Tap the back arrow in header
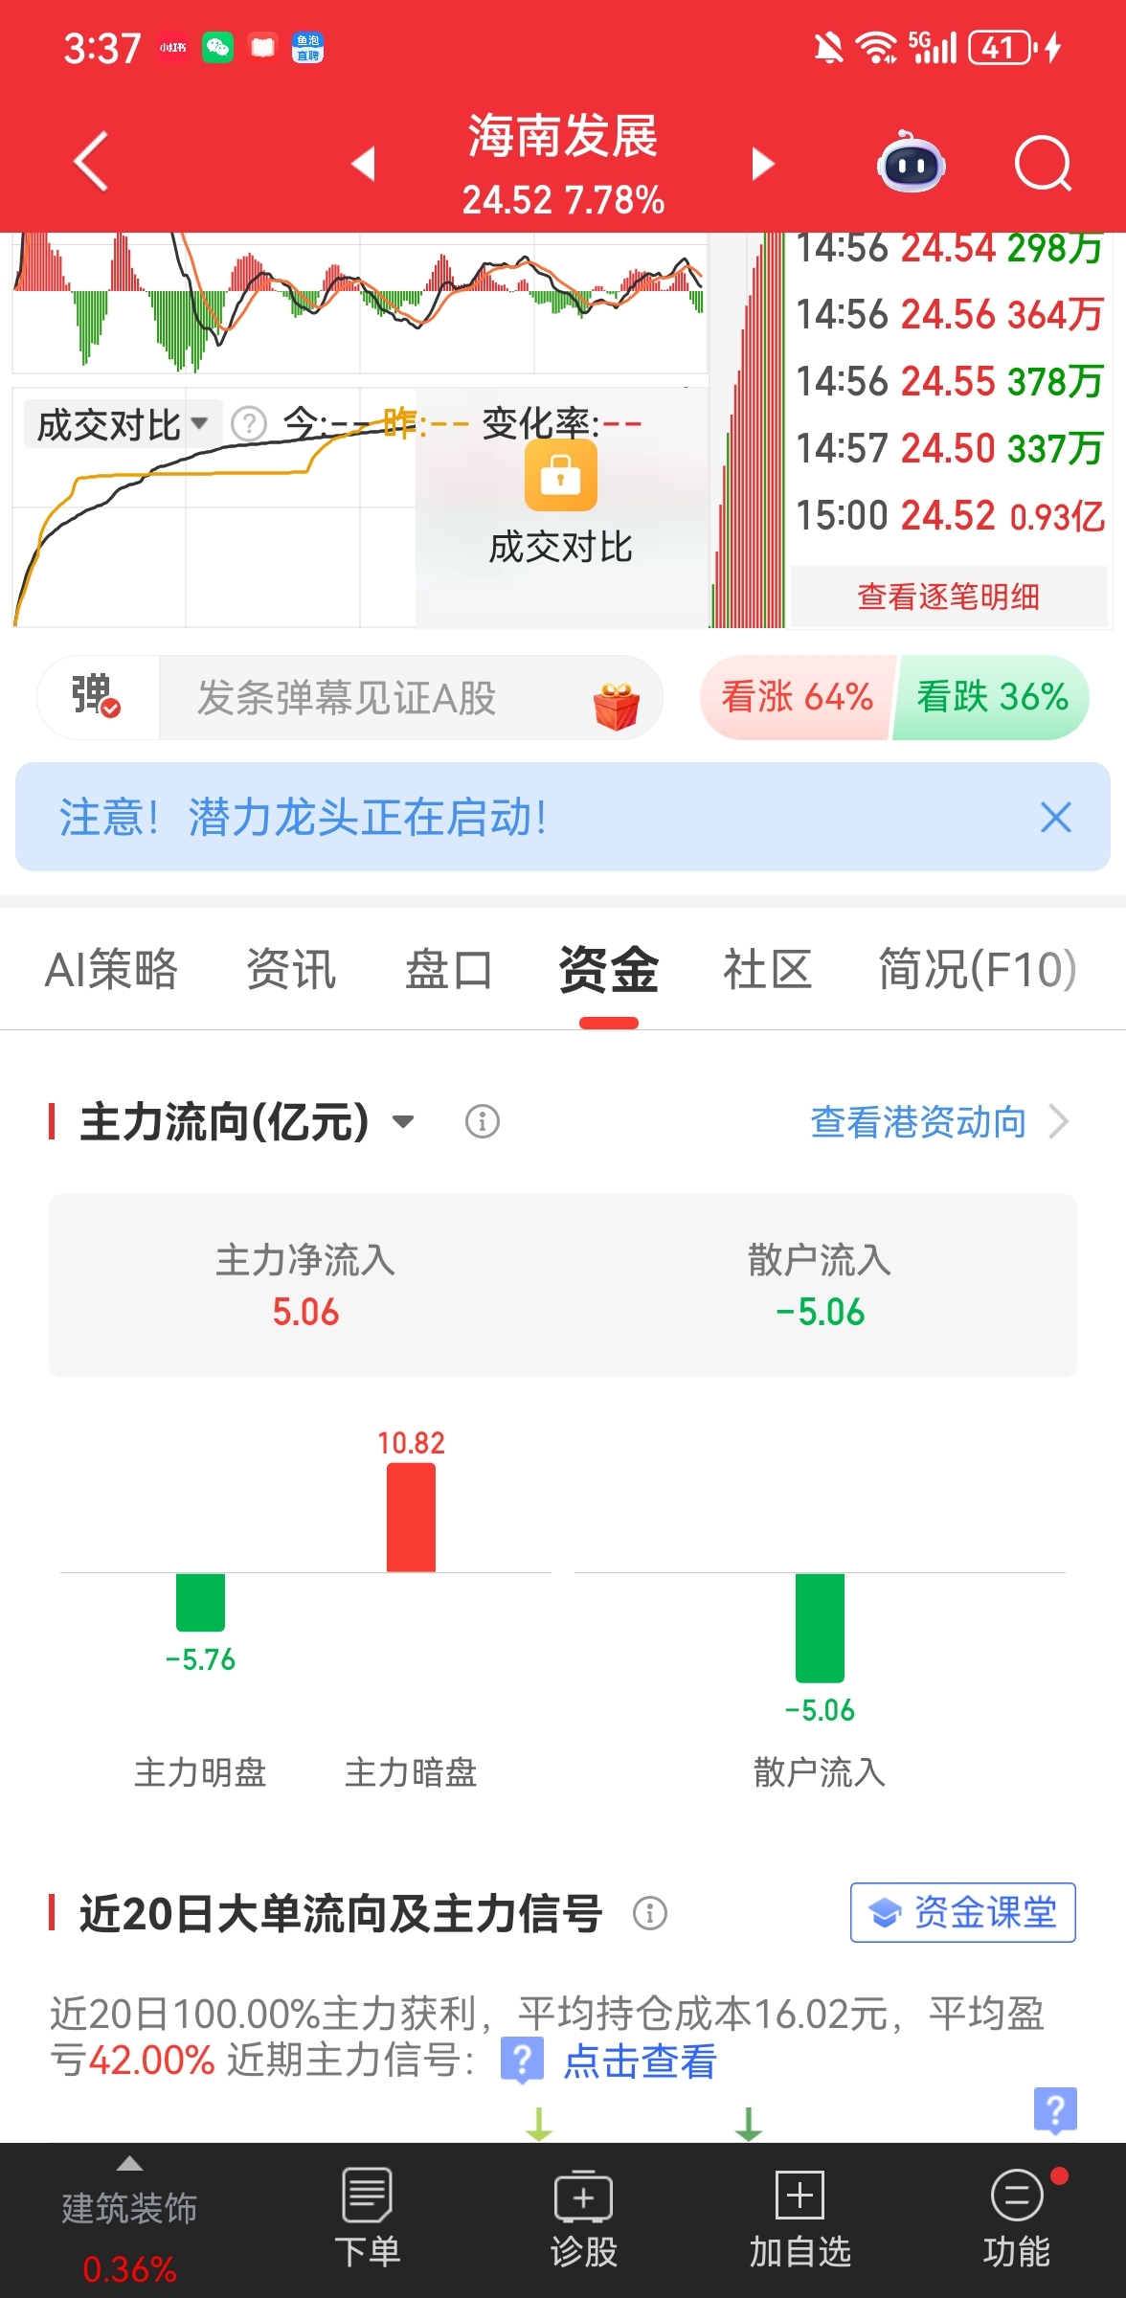 point(91,162)
